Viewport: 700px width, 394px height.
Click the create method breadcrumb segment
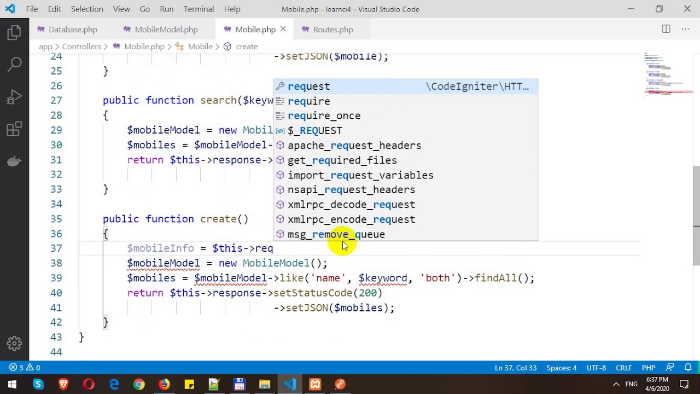[x=241, y=47]
